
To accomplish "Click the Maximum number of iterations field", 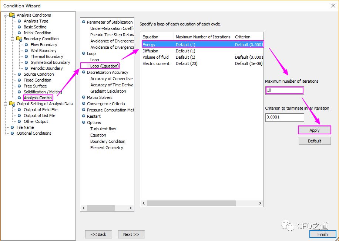I will click(284, 90).
